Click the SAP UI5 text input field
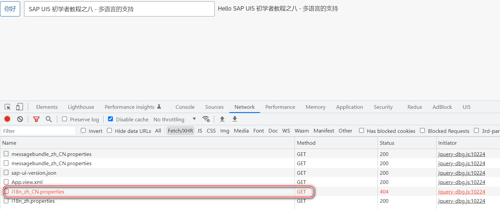 (x=119, y=9)
